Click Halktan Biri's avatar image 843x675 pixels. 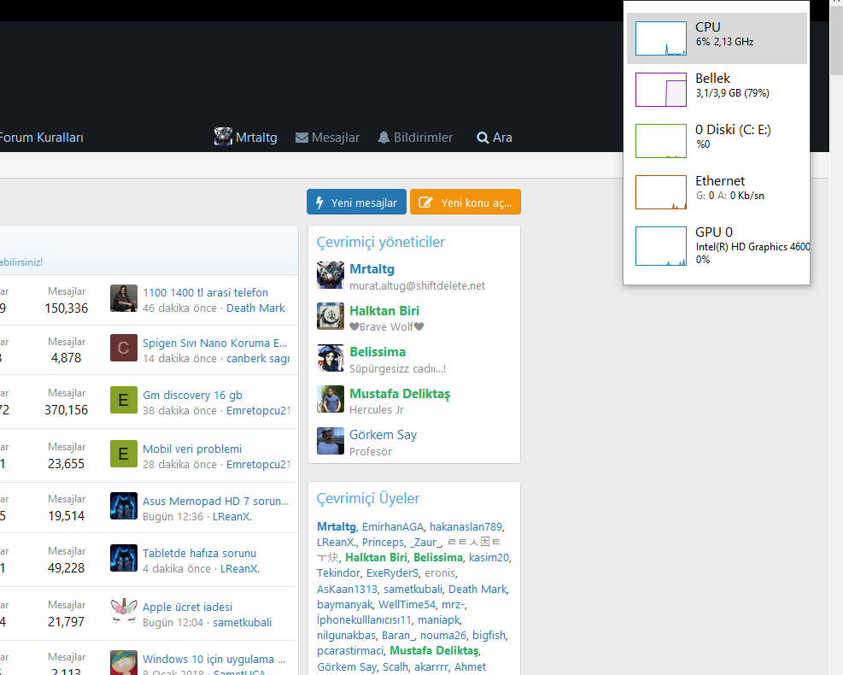pos(330,316)
